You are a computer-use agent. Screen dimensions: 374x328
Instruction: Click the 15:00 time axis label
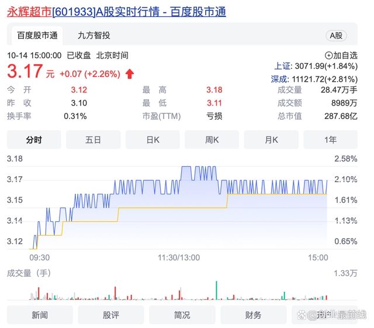[x=318, y=257]
